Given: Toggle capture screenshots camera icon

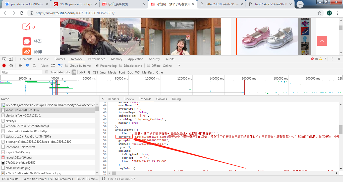Looking at the screenshot, I should 20,65.
